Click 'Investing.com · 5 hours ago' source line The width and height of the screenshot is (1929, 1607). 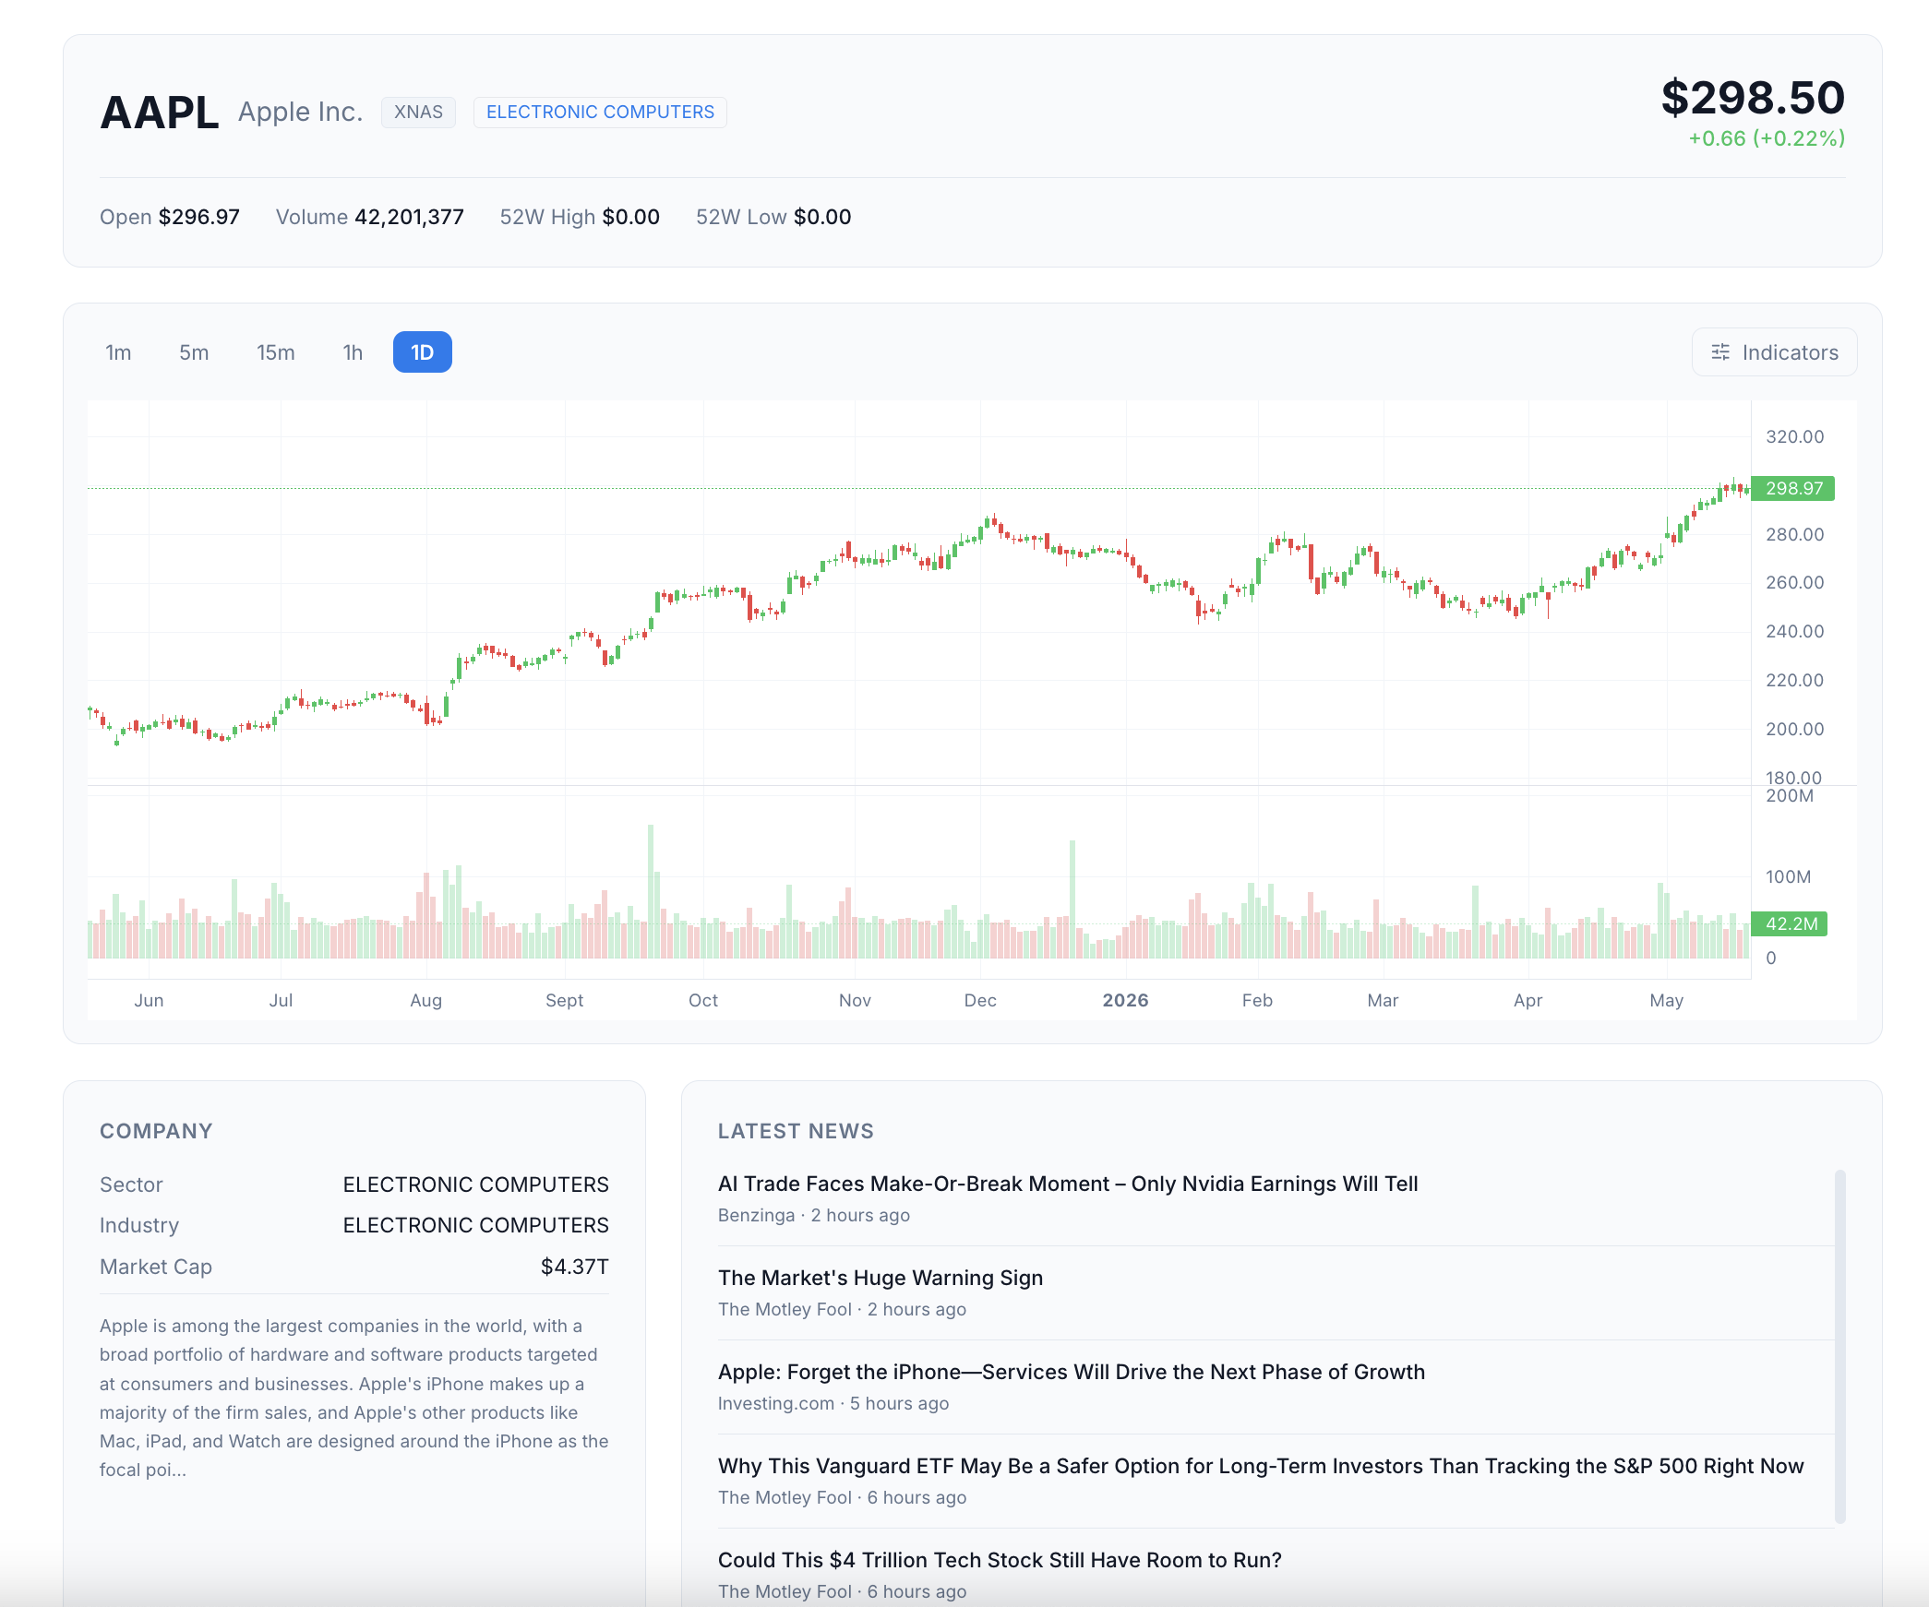[x=833, y=1403]
